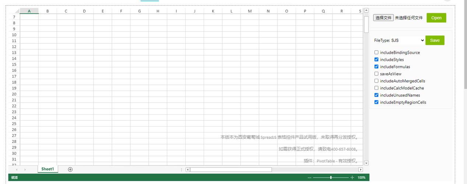Click the vertical scrollbar up arrow
Screen dimensions: 467x184
(366, 11)
